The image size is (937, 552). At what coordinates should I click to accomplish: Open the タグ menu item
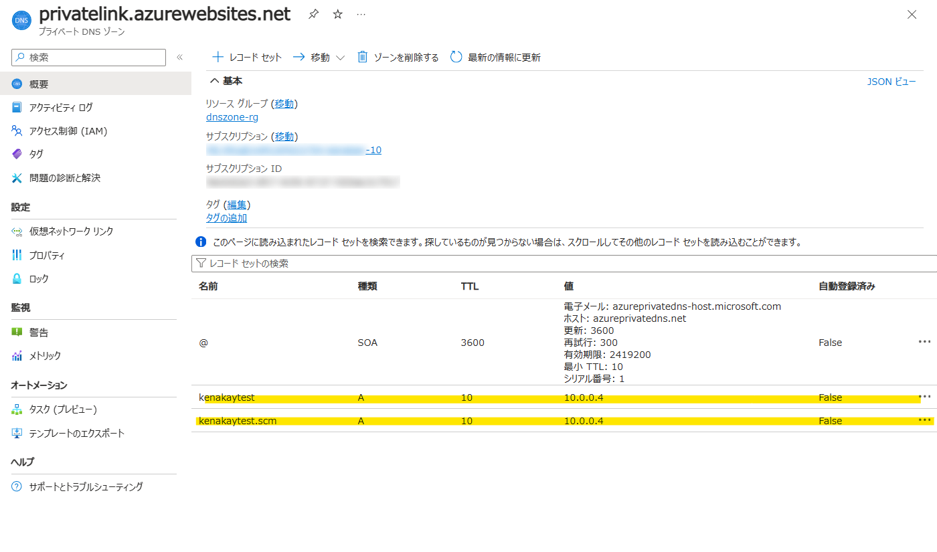[95, 154]
